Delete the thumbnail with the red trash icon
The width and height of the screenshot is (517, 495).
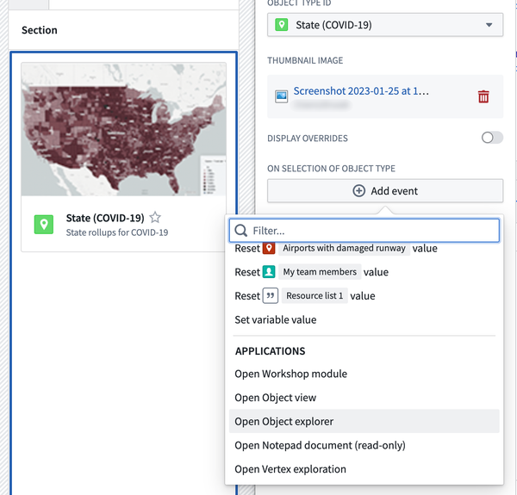483,96
